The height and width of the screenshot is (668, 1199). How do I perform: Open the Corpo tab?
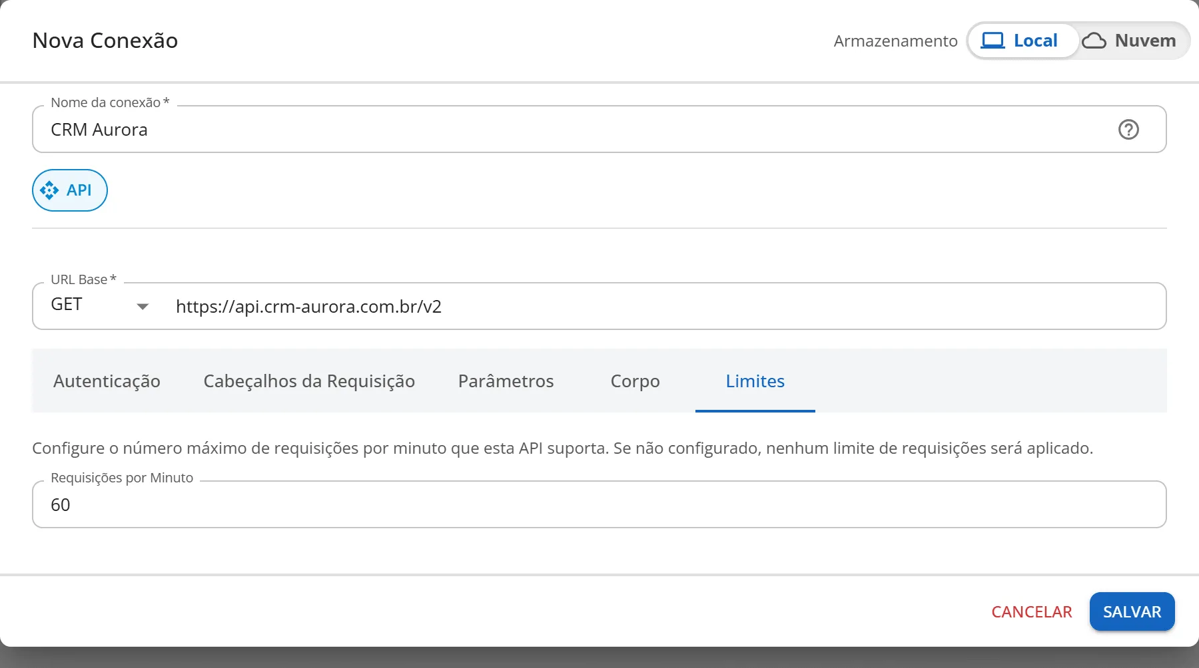point(635,381)
